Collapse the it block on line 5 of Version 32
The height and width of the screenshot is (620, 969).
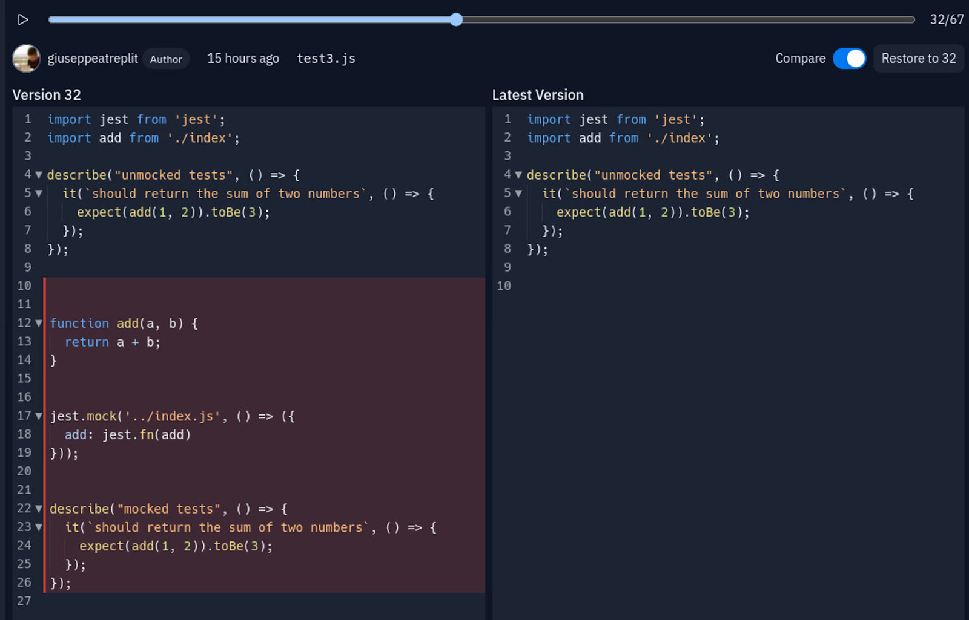pyautogui.click(x=38, y=194)
